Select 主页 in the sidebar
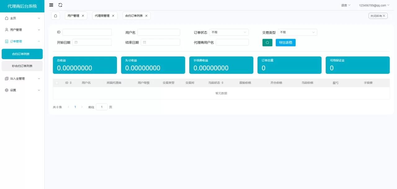Screen dimensions: 397x189 [12, 18]
